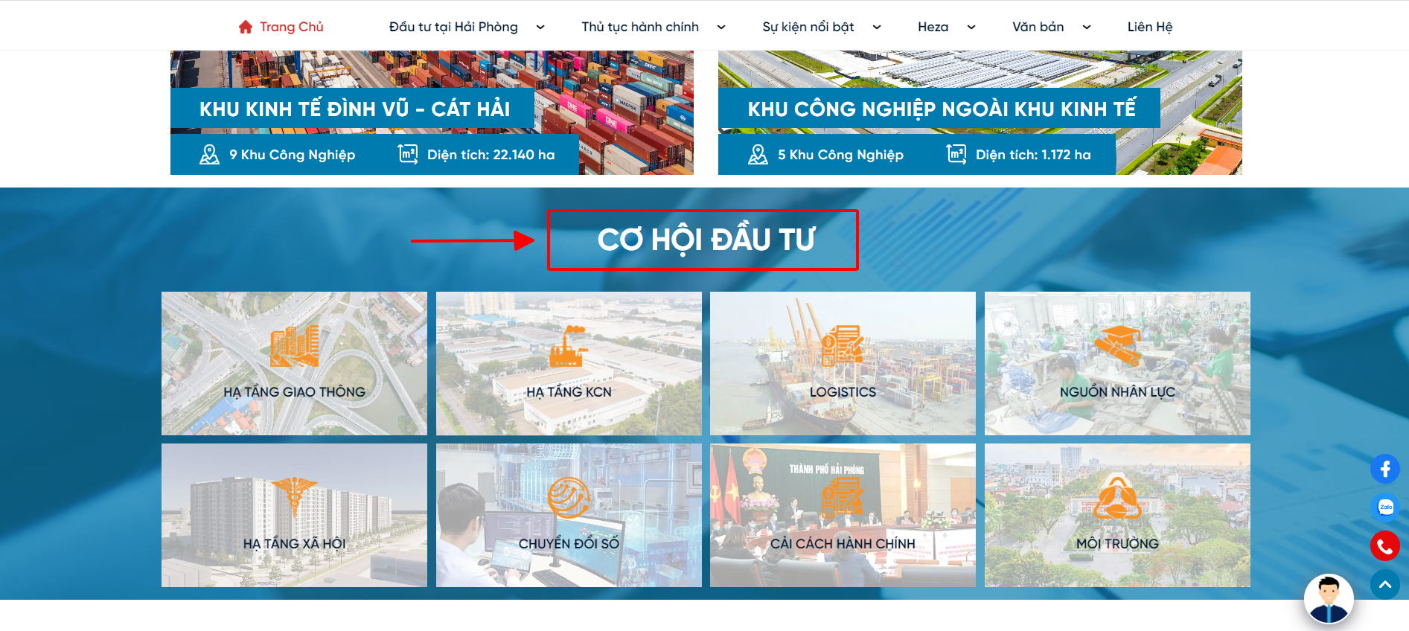Click the orange factory icon for Hạ Tầng KCN

[568, 347]
